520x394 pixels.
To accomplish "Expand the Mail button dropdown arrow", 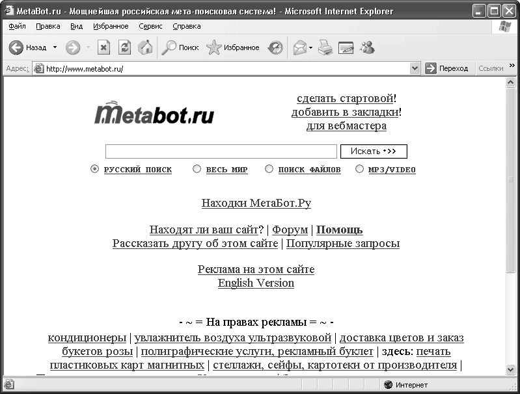I will (310, 47).
